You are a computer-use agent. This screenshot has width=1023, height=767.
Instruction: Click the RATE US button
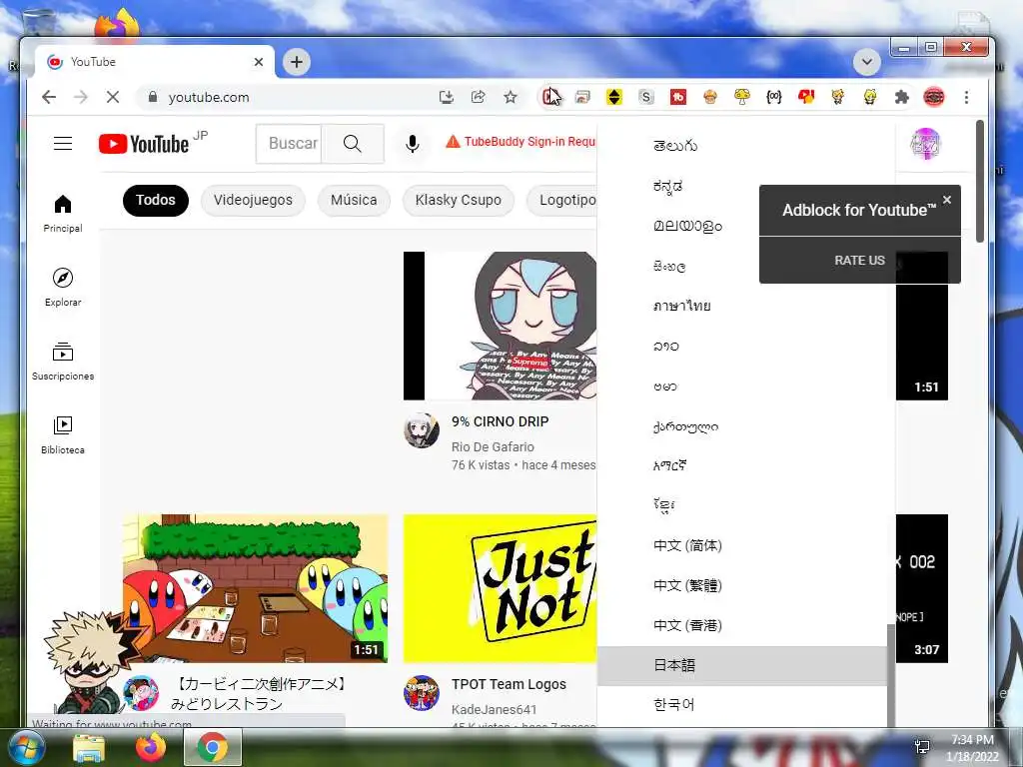pos(859,261)
